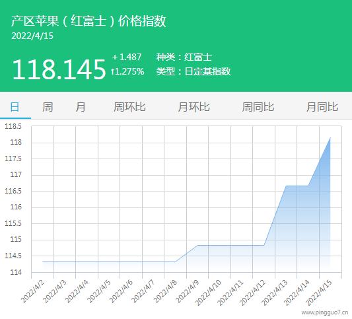Viewport: 352px width, 319px height.
Task: Click the +1.487 change value
Action: [127, 57]
